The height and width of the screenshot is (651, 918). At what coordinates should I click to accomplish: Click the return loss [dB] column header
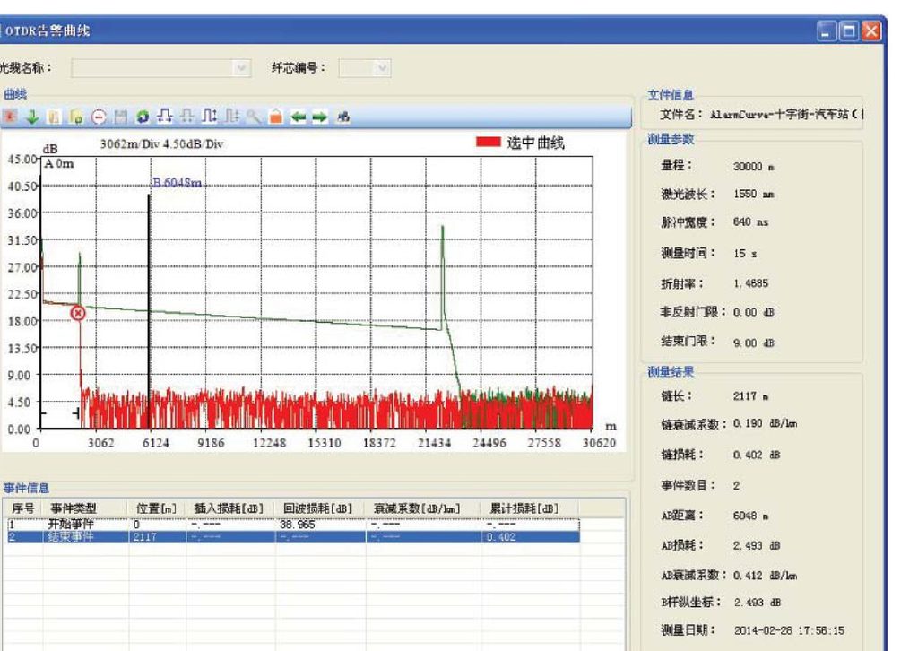[x=320, y=508]
